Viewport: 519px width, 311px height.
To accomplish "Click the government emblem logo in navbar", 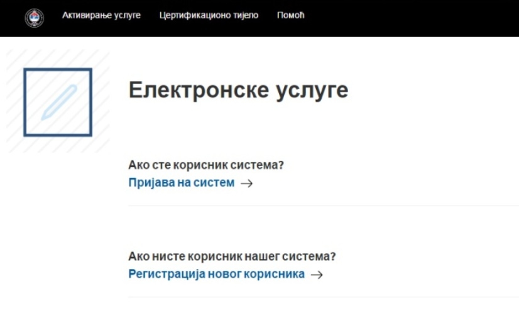I will click(x=34, y=18).
